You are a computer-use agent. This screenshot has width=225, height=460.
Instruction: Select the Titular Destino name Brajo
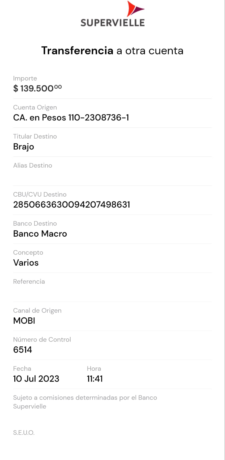(x=24, y=147)
